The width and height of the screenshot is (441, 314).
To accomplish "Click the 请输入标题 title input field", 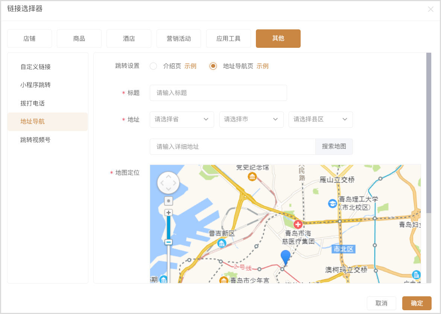I will point(218,93).
